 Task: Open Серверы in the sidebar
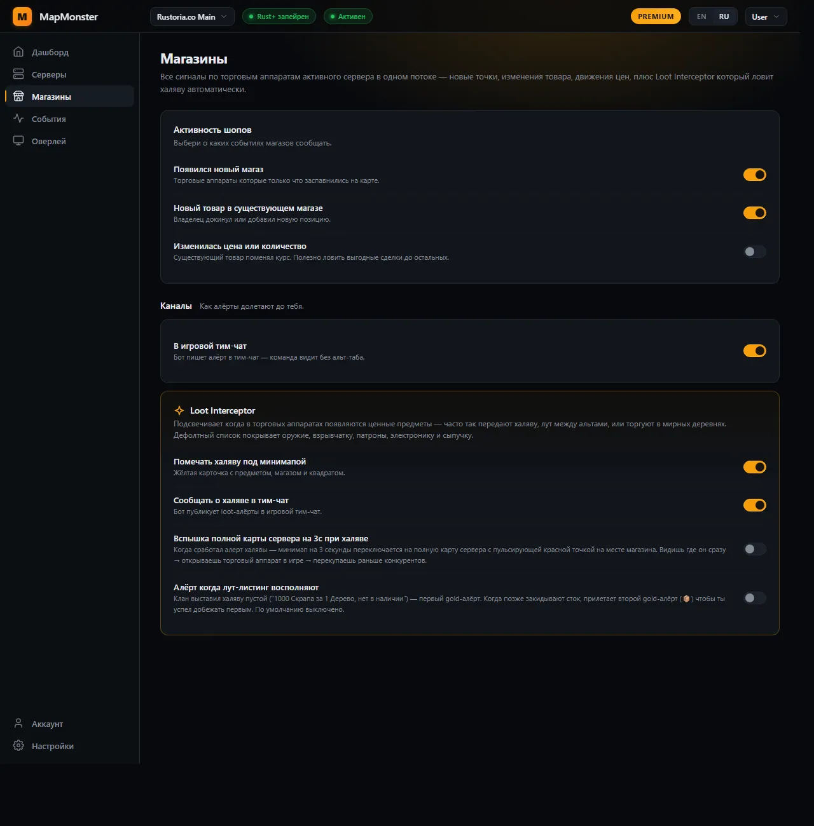tap(69, 74)
